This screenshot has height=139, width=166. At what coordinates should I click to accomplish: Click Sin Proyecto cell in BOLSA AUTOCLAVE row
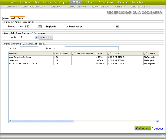coord(151,64)
